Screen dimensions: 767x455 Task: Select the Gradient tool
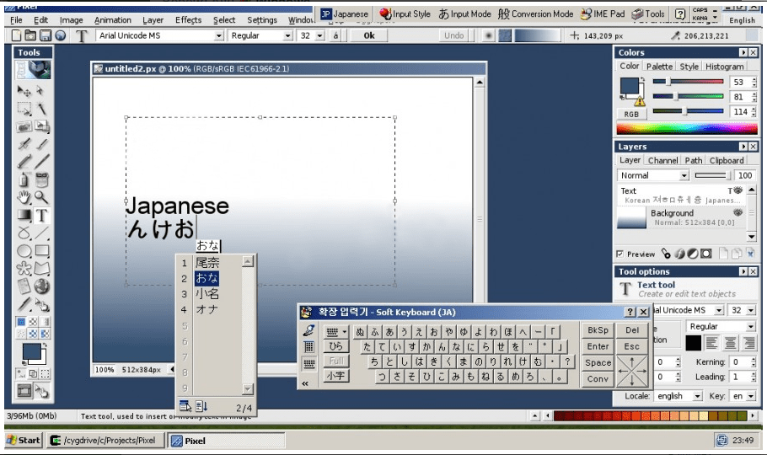(x=24, y=216)
